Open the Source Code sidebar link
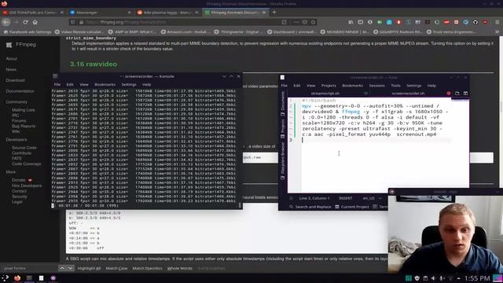 24,148
